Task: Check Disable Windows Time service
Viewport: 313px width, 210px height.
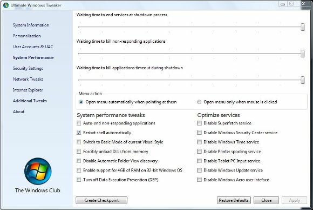Action: (199, 142)
